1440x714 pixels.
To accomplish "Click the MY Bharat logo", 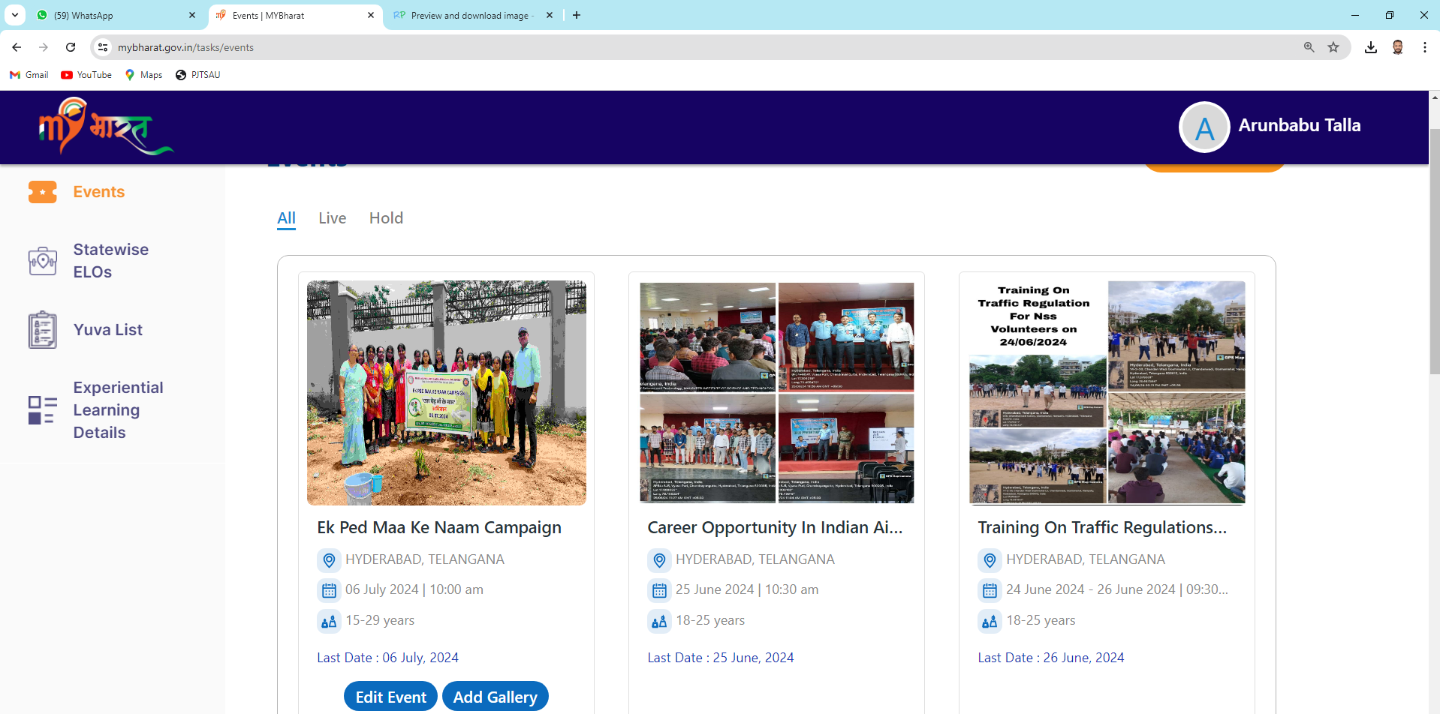I will tap(106, 126).
